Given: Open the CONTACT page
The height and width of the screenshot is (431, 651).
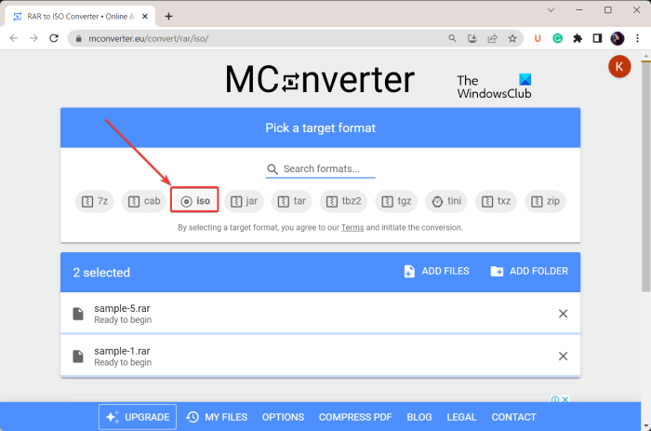Looking at the screenshot, I should tap(514, 417).
